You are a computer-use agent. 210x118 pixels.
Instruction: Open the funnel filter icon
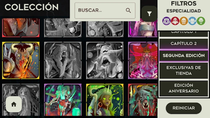click(x=149, y=14)
